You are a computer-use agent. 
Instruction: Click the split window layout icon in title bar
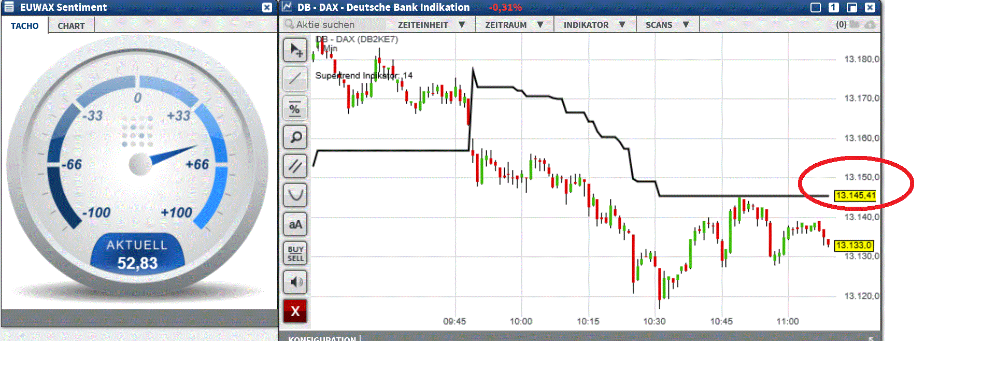pos(851,7)
